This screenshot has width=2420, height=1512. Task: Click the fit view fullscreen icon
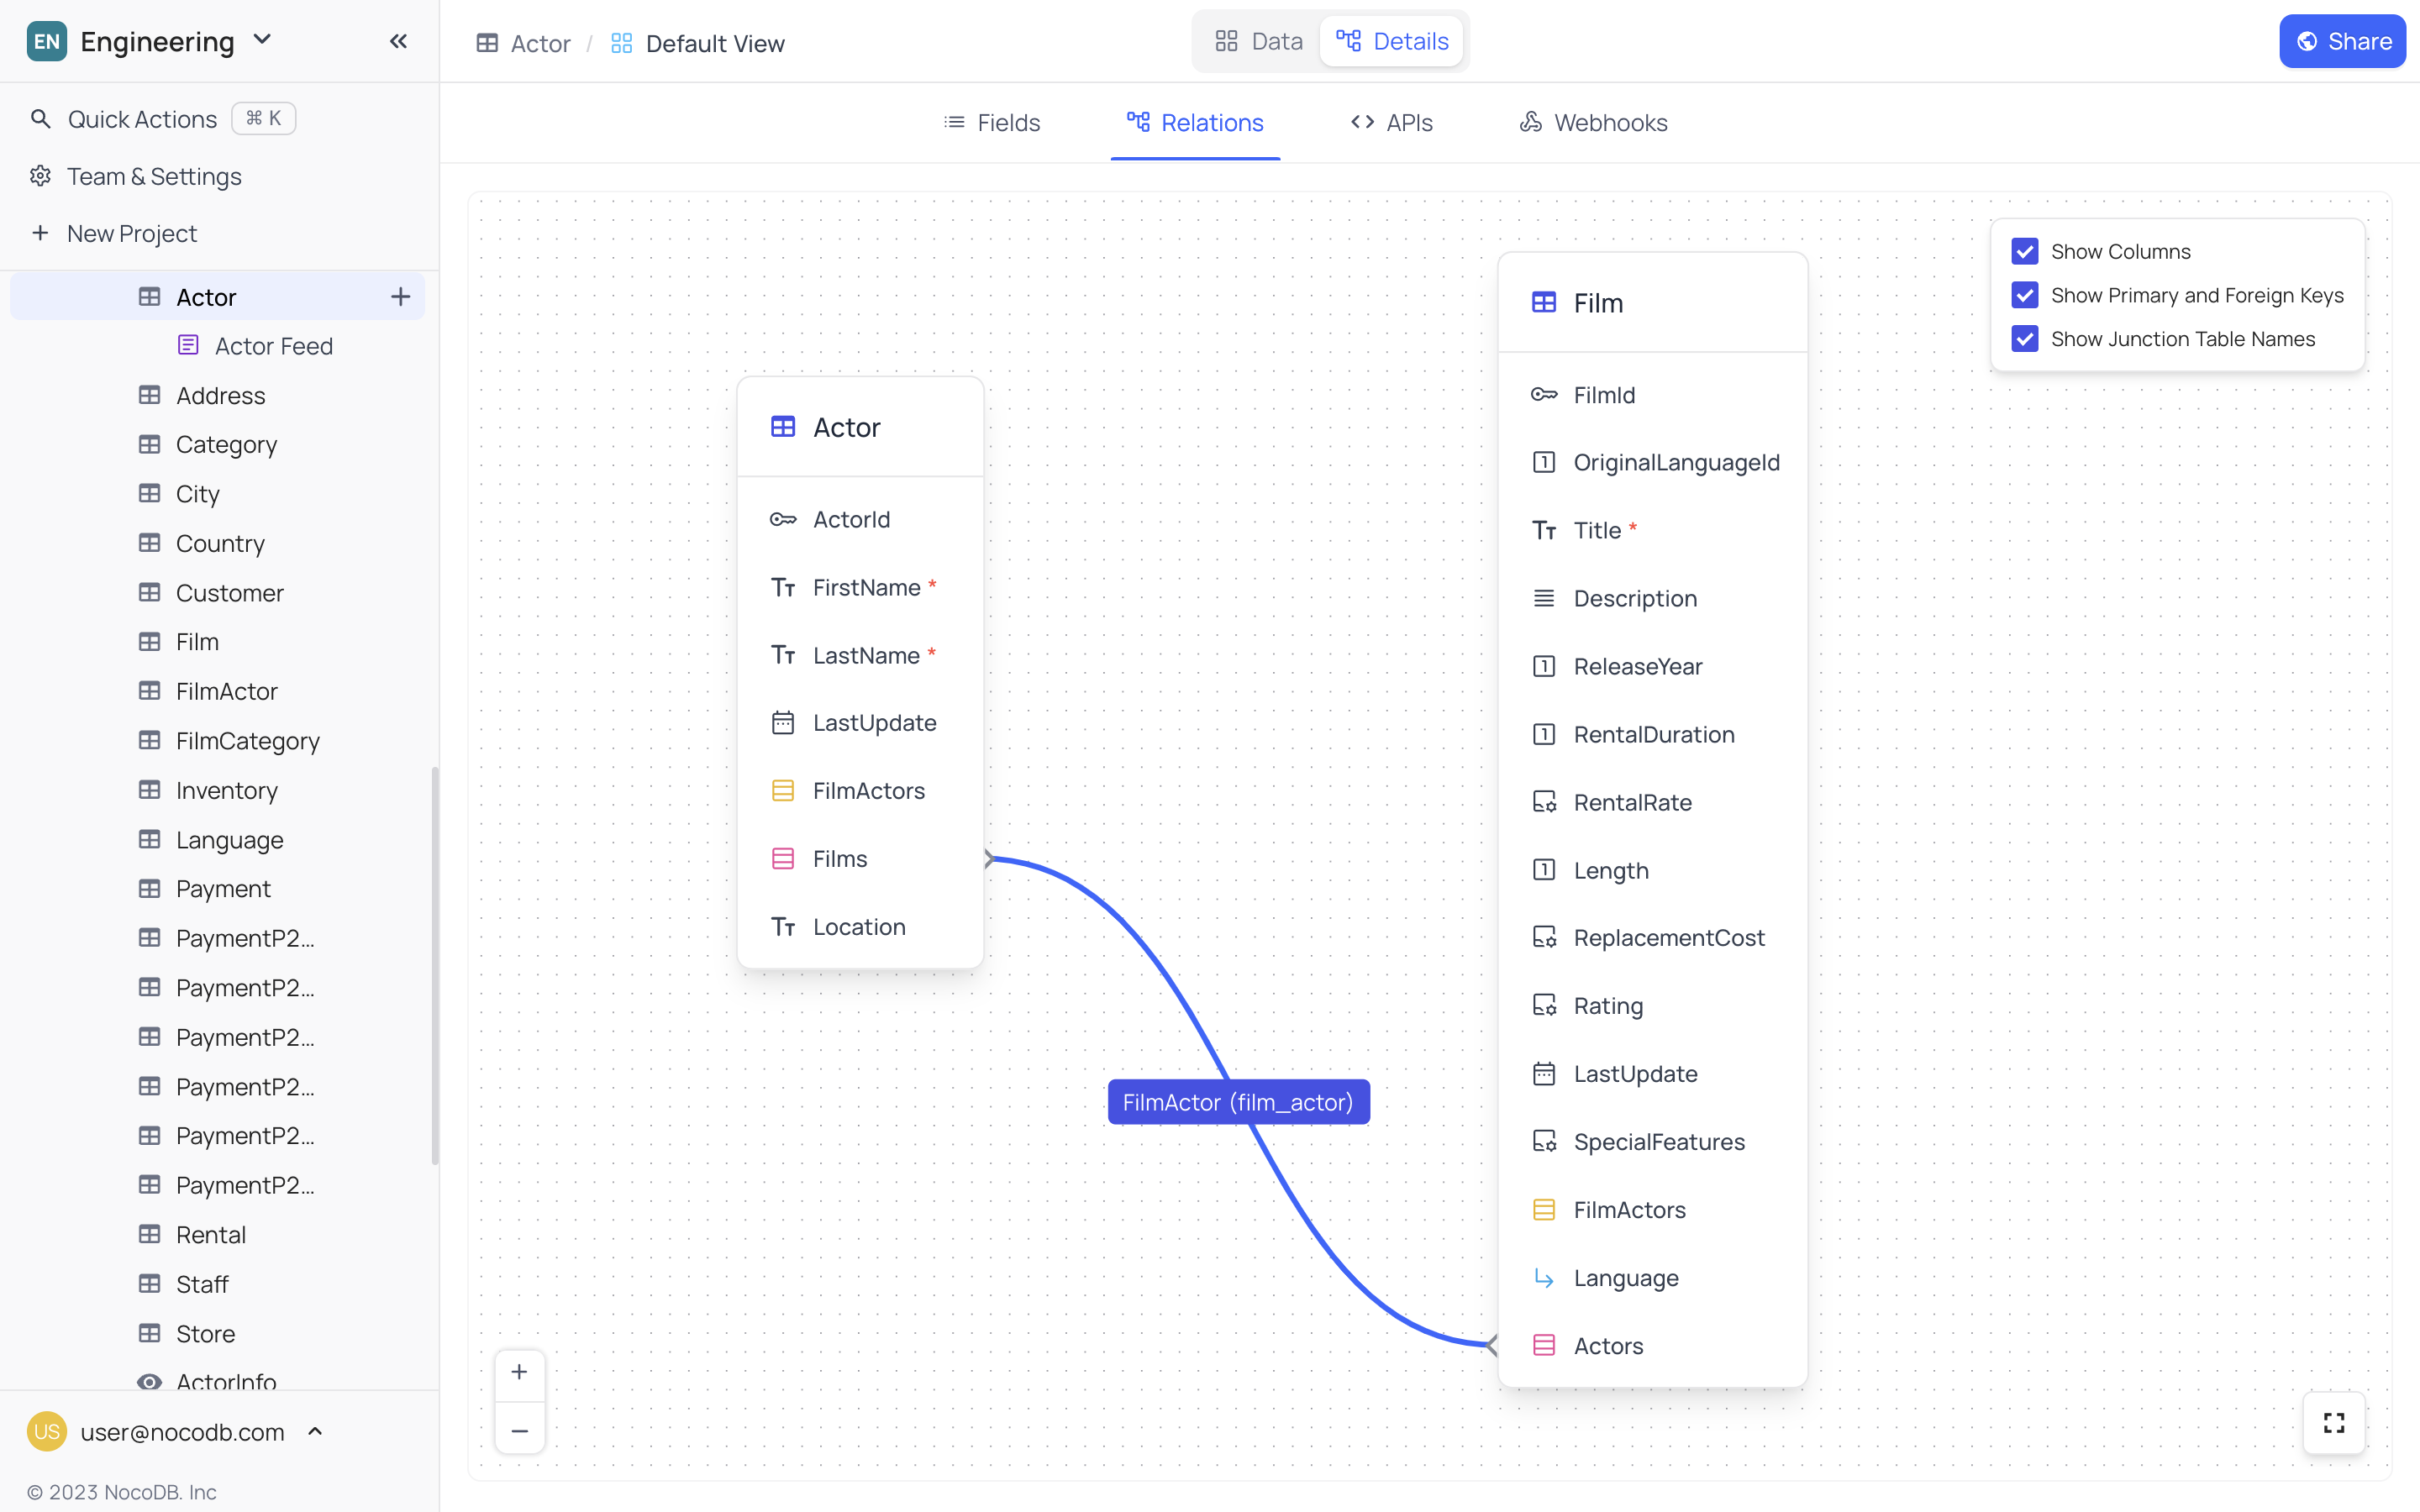pyautogui.click(x=2333, y=1422)
